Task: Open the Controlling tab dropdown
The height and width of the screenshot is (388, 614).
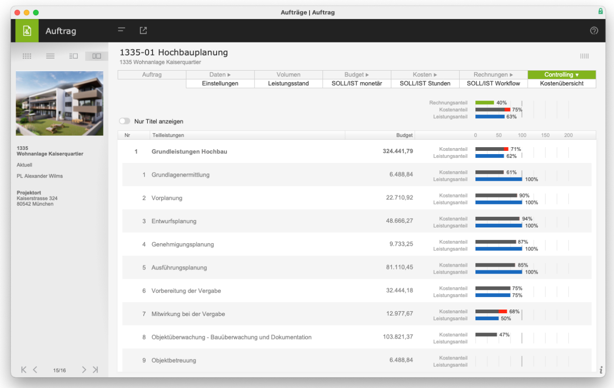Action: pos(562,75)
